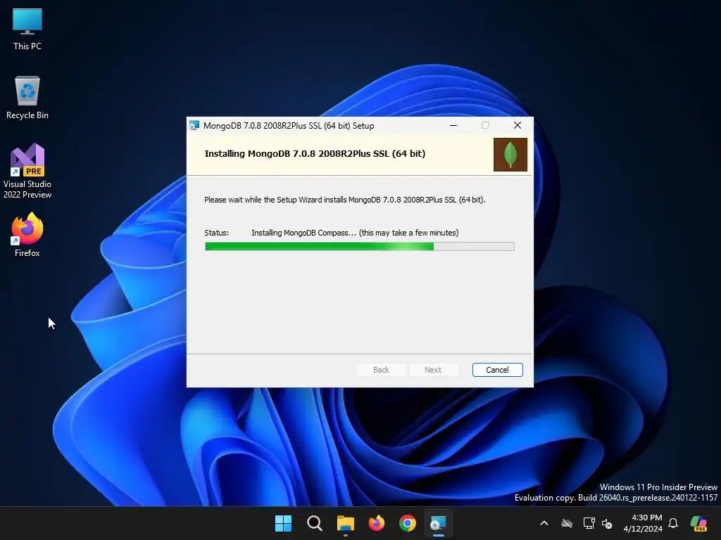
Task: Open the Firefox desktop shortcut
Action: coord(27,235)
